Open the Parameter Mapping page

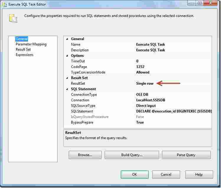pyautogui.click(x=31, y=44)
